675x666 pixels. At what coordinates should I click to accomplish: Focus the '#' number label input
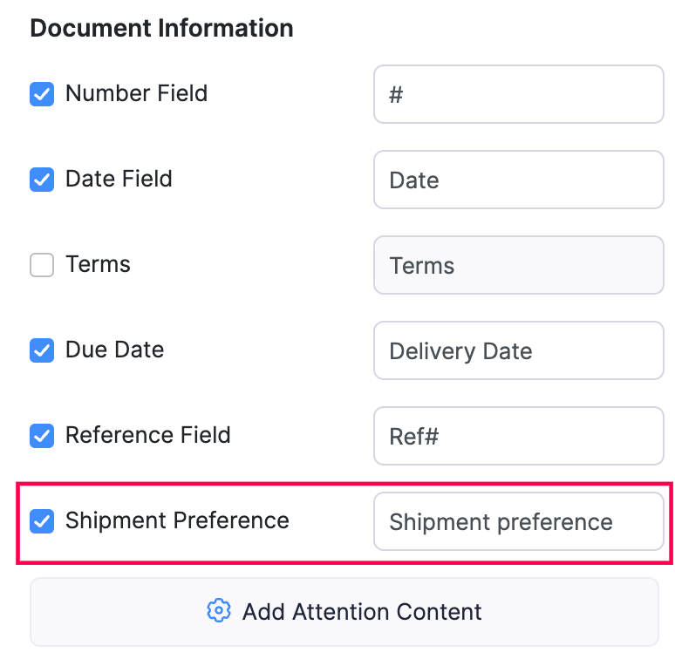click(x=518, y=94)
